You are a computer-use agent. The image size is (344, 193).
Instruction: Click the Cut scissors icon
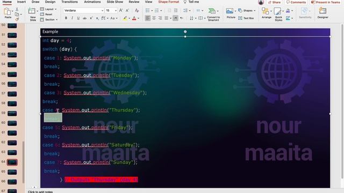[x=17, y=10]
